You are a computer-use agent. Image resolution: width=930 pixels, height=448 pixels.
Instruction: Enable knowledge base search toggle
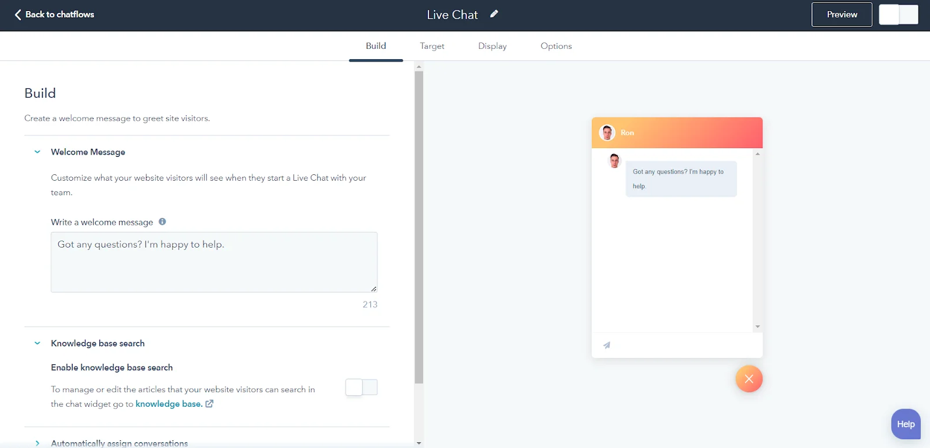click(362, 387)
